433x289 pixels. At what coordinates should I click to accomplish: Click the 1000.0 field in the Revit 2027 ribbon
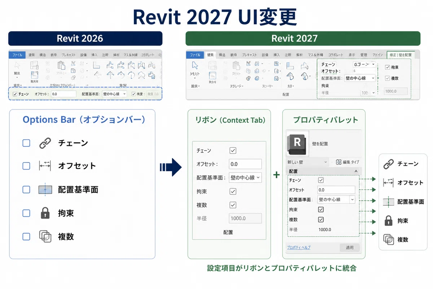[396, 91]
